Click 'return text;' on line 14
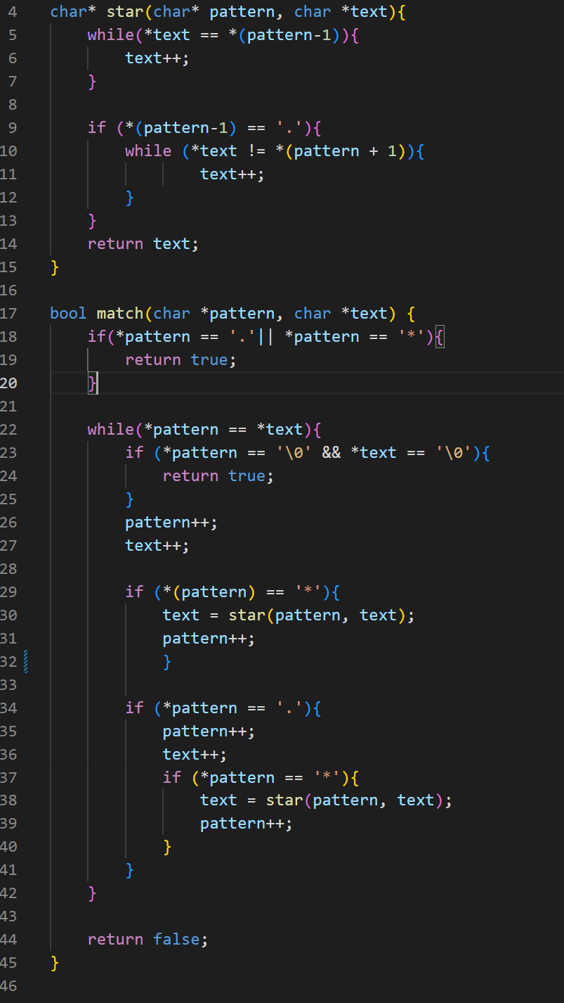This screenshot has width=564, height=1003. 143,244
